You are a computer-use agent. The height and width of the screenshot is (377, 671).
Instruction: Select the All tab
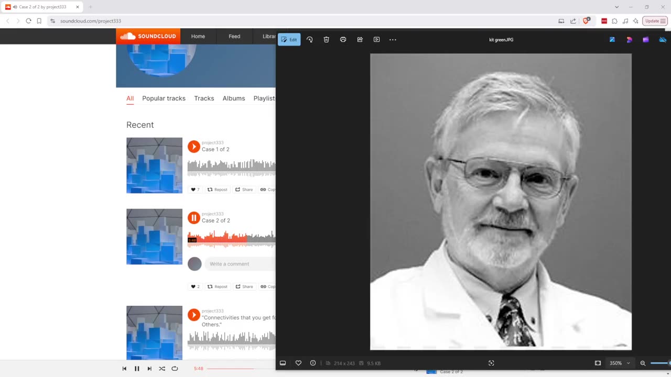(130, 98)
